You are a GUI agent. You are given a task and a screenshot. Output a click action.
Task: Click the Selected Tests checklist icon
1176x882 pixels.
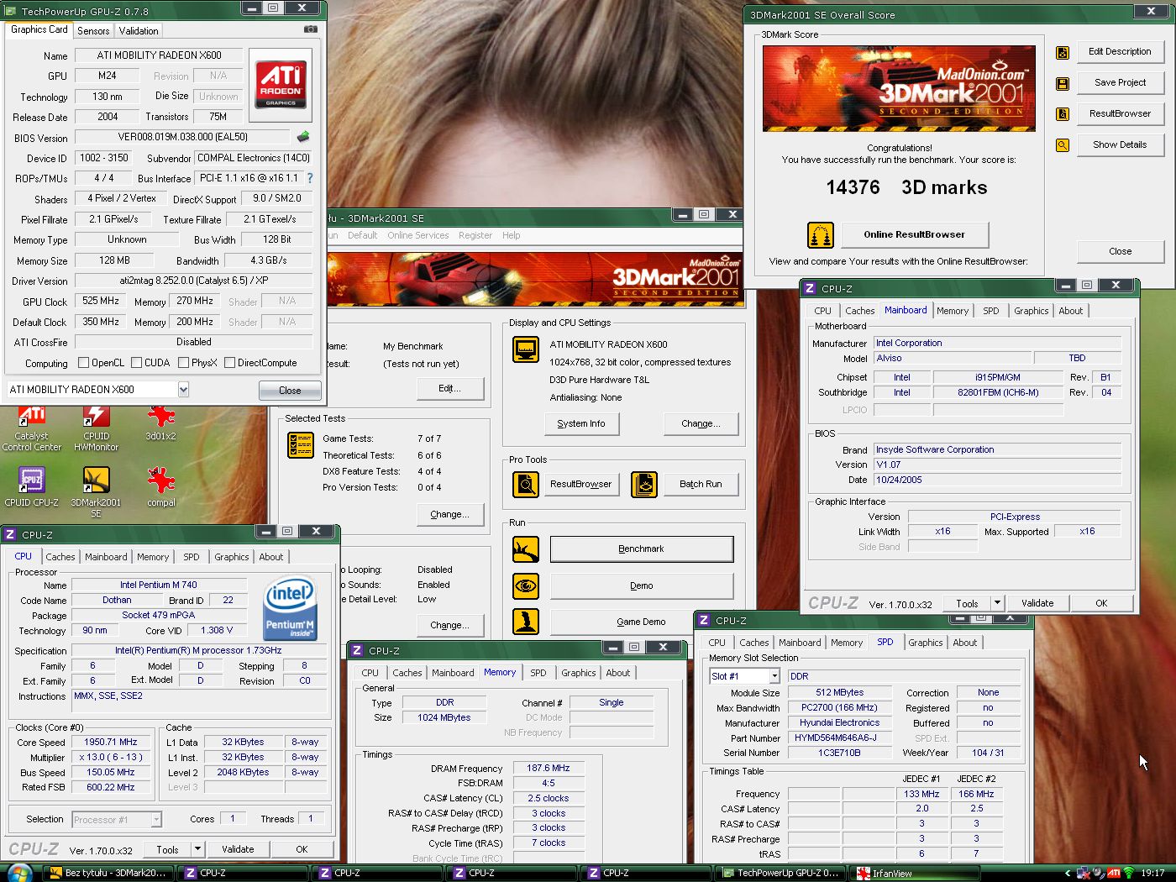click(x=301, y=445)
